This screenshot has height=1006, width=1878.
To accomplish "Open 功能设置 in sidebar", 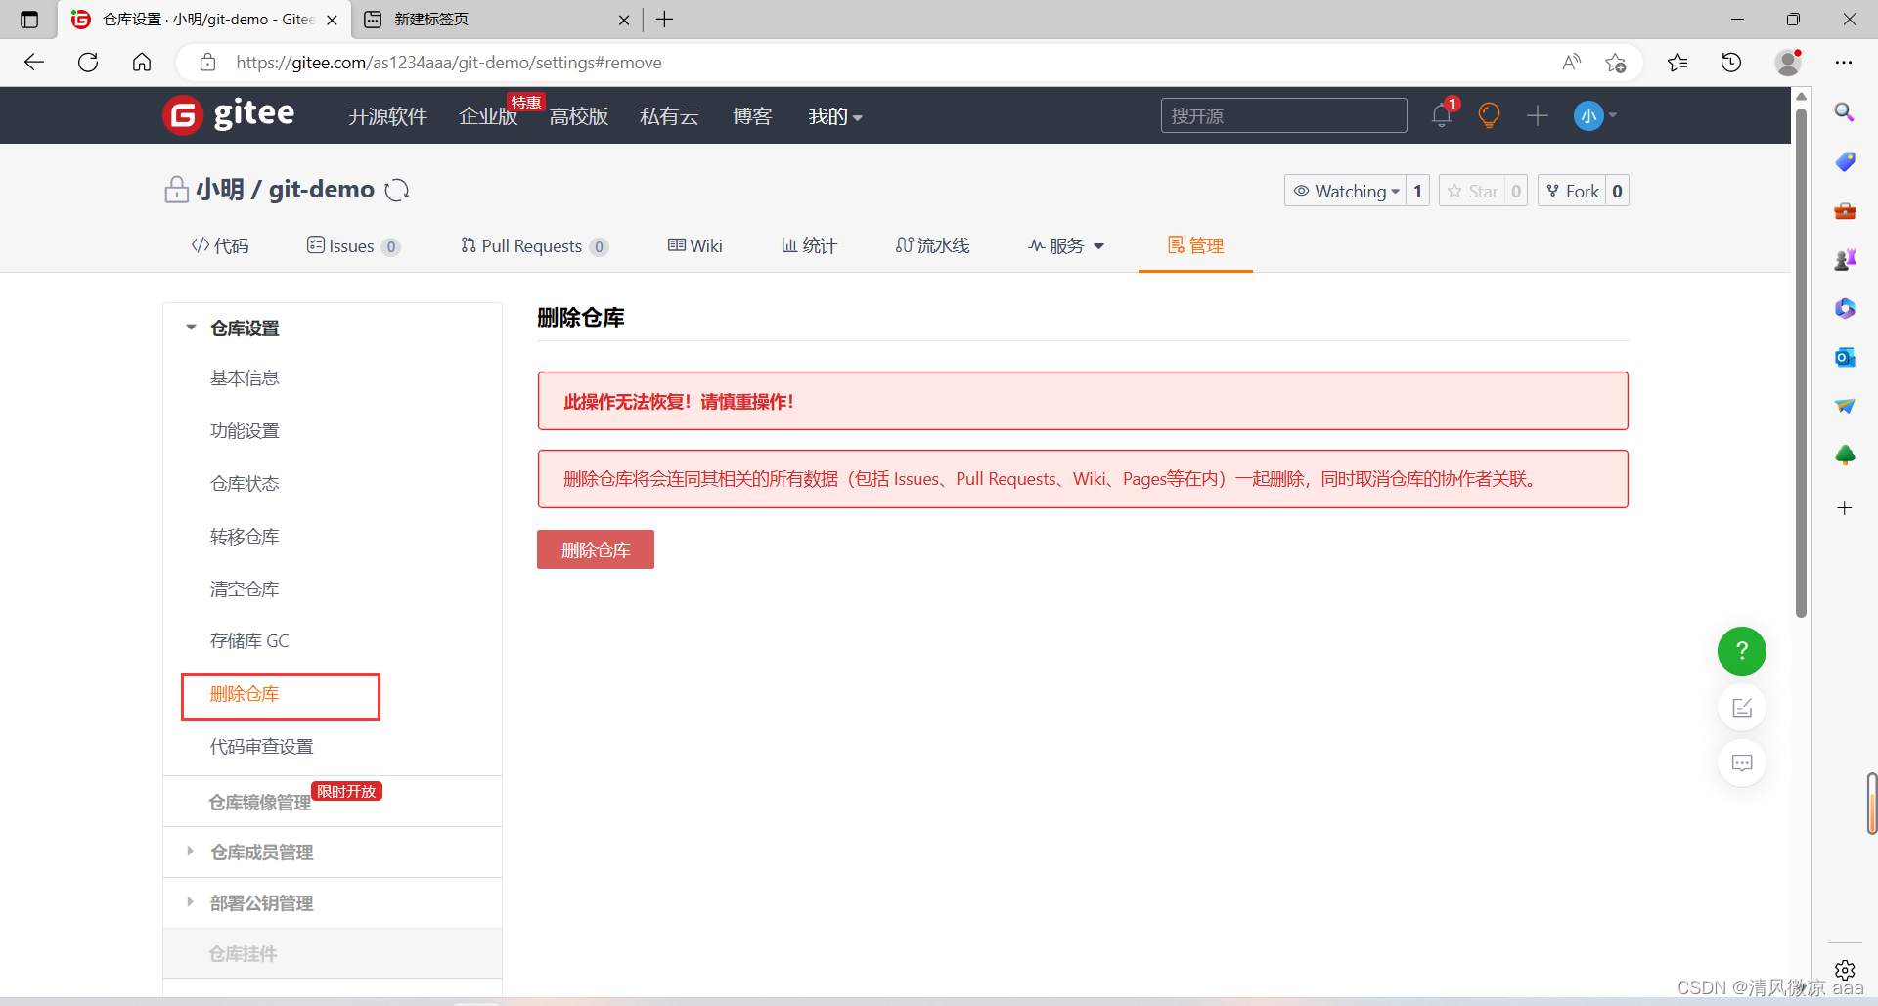I will coord(245,430).
